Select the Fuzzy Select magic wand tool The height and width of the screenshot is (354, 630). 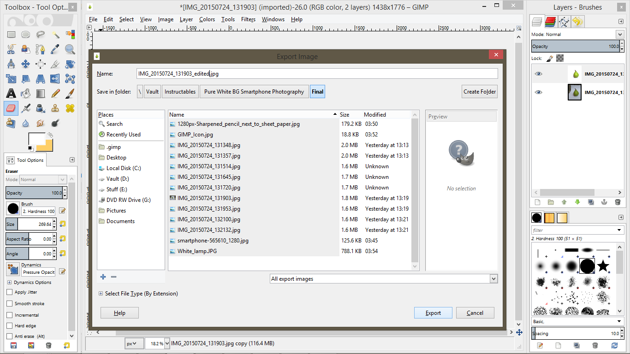tap(55, 35)
